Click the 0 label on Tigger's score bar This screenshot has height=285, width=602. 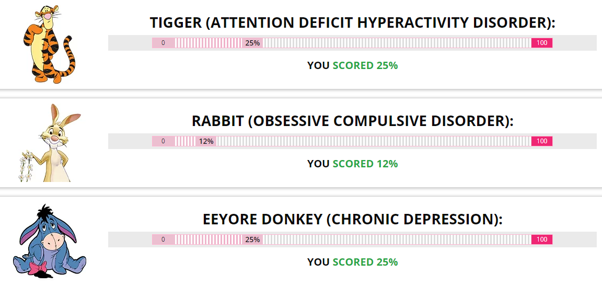(163, 43)
